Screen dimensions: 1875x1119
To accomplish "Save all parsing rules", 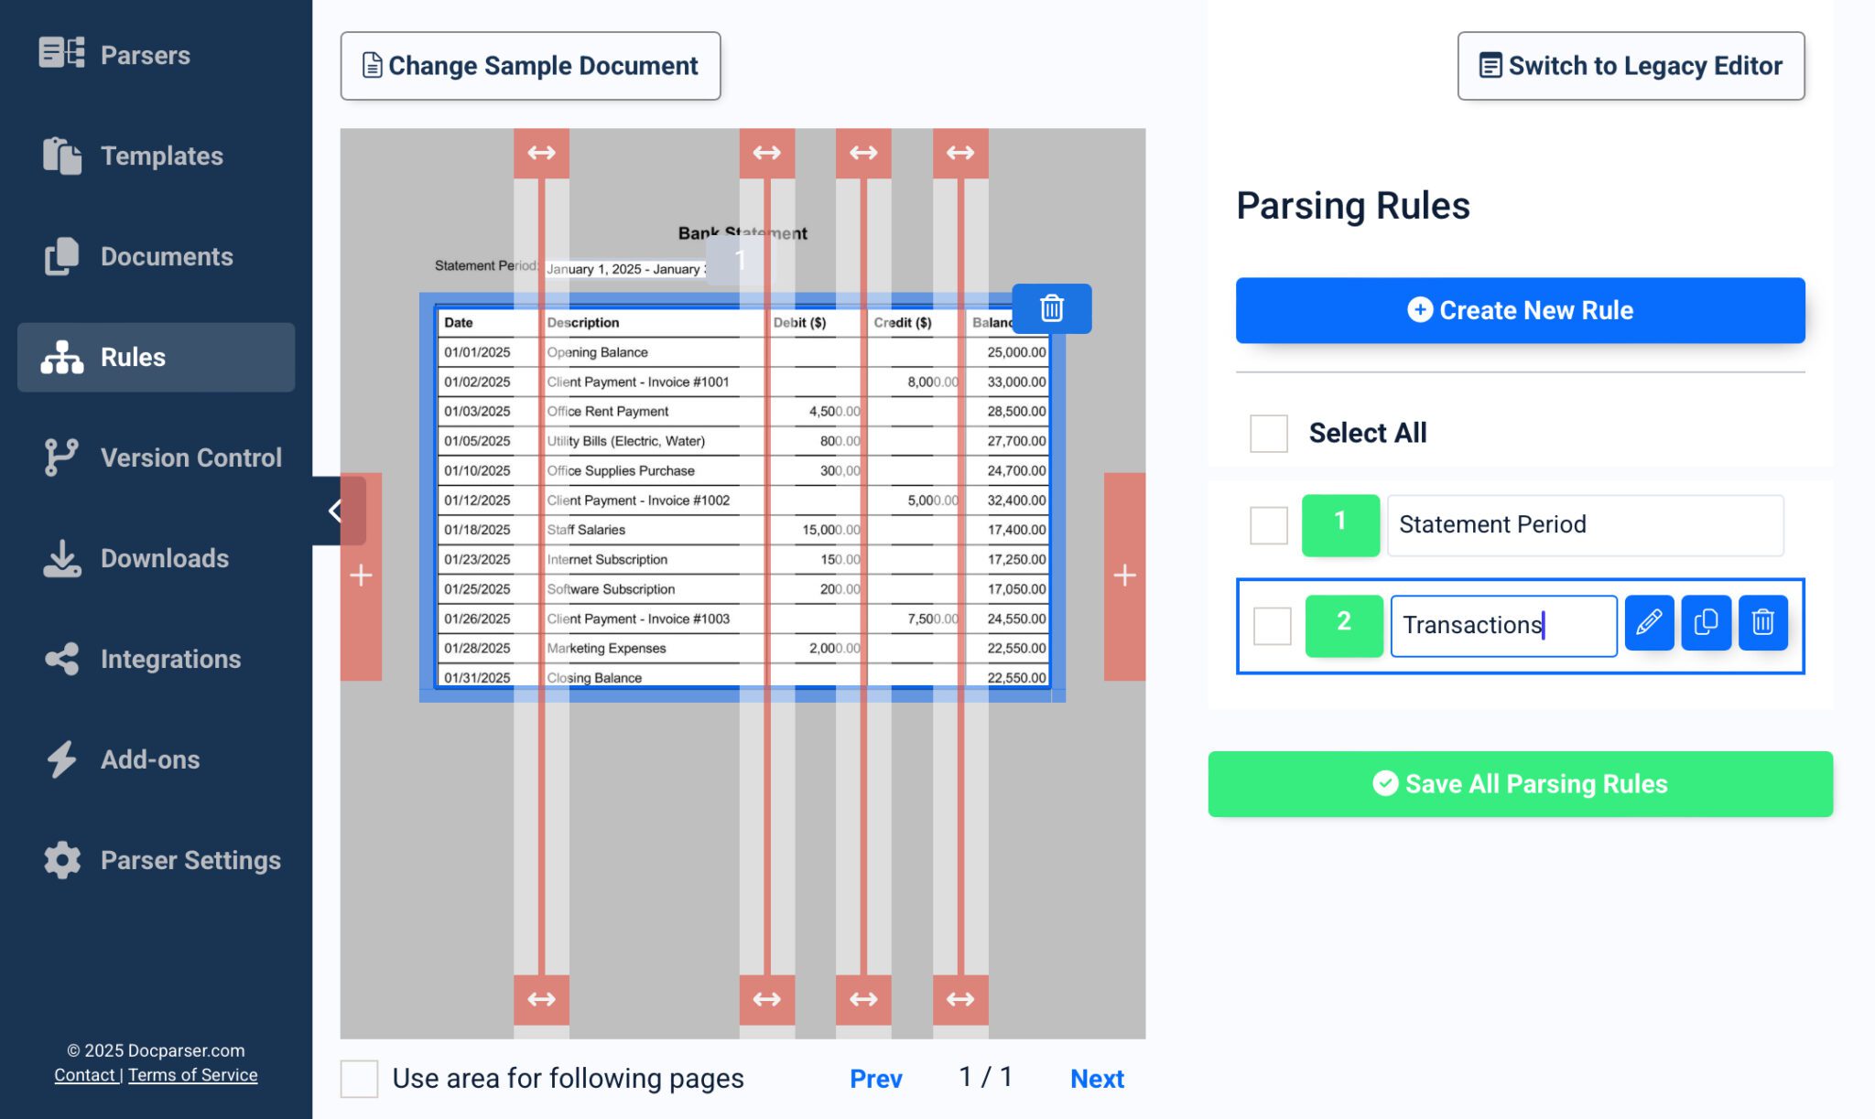I will click(x=1519, y=783).
